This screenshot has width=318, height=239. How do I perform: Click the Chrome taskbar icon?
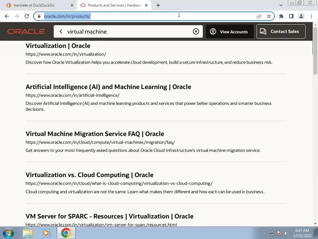tap(66, 233)
